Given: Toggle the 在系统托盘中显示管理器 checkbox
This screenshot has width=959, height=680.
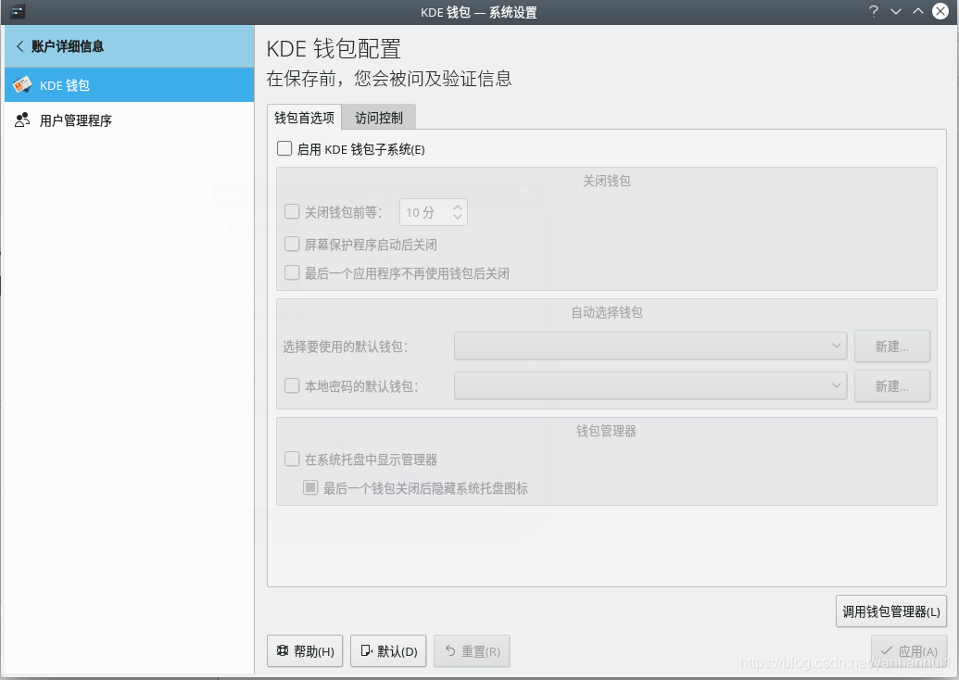Looking at the screenshot, I should pyautogui.click(x=292, y=459).
